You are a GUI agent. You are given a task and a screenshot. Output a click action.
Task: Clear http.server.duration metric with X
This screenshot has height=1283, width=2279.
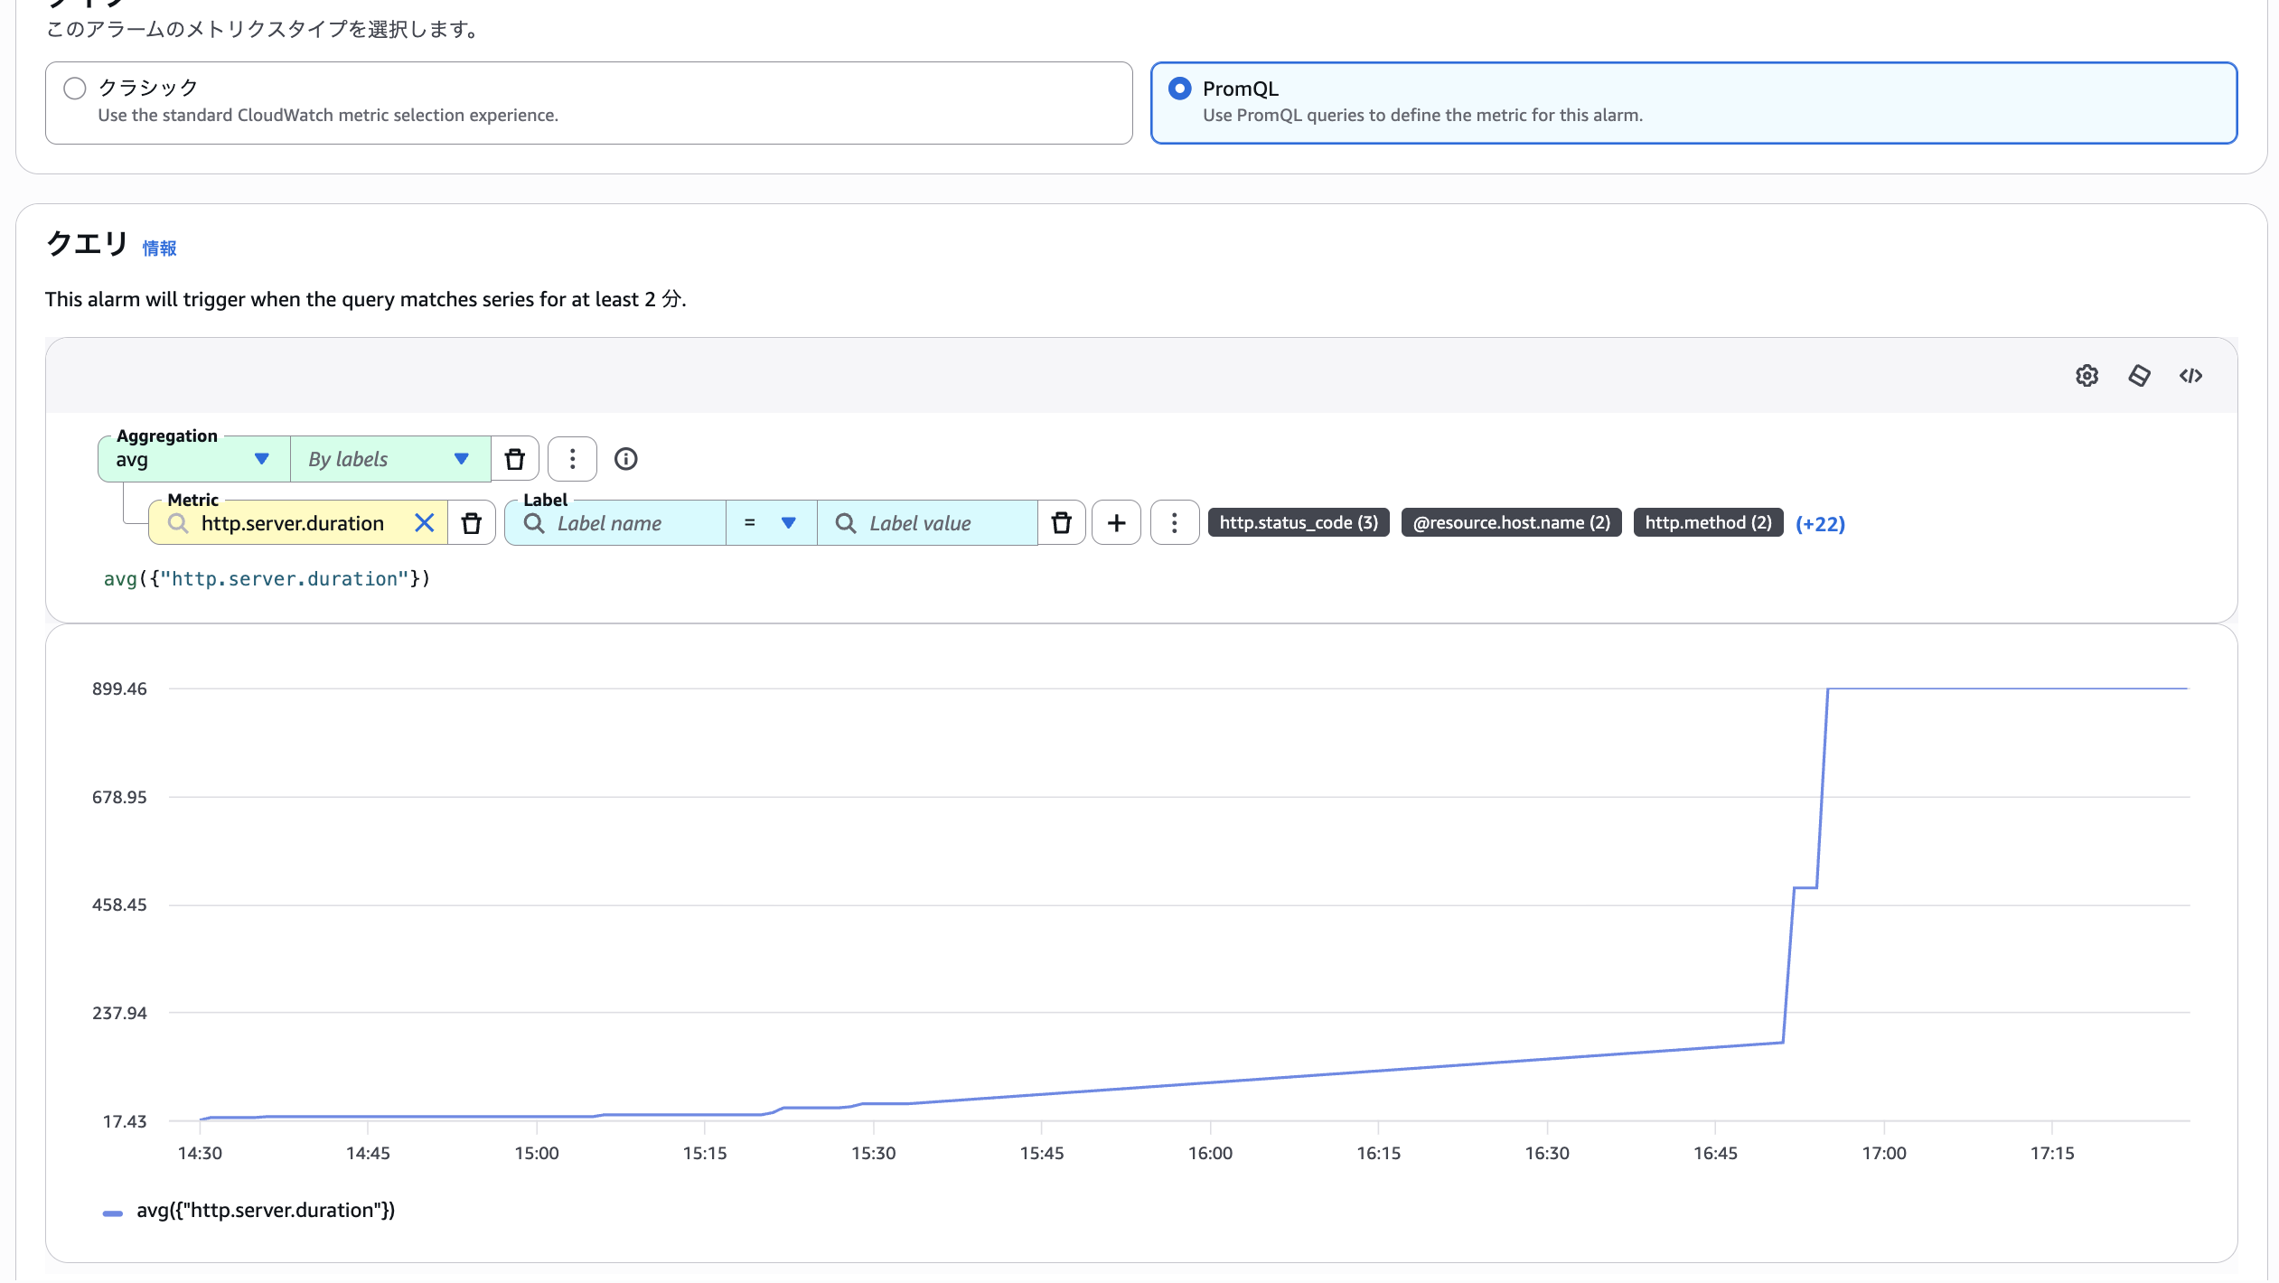[424, 523]
